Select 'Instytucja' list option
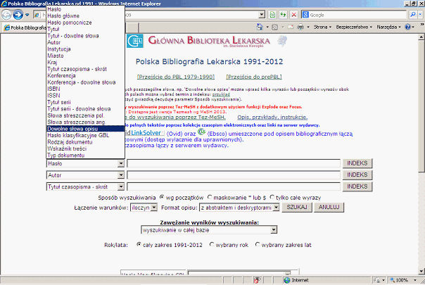The height and width of the screenshot is (285, 425). [x=85, y=49]
